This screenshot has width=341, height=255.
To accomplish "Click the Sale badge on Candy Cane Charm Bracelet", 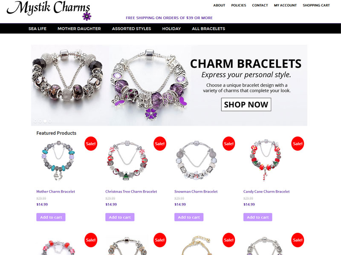I will (x=298, y=144).
